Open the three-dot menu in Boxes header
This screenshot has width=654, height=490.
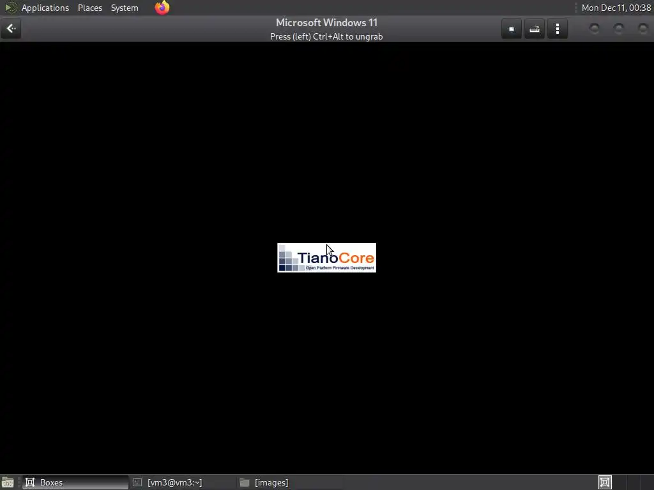point(557,29)
